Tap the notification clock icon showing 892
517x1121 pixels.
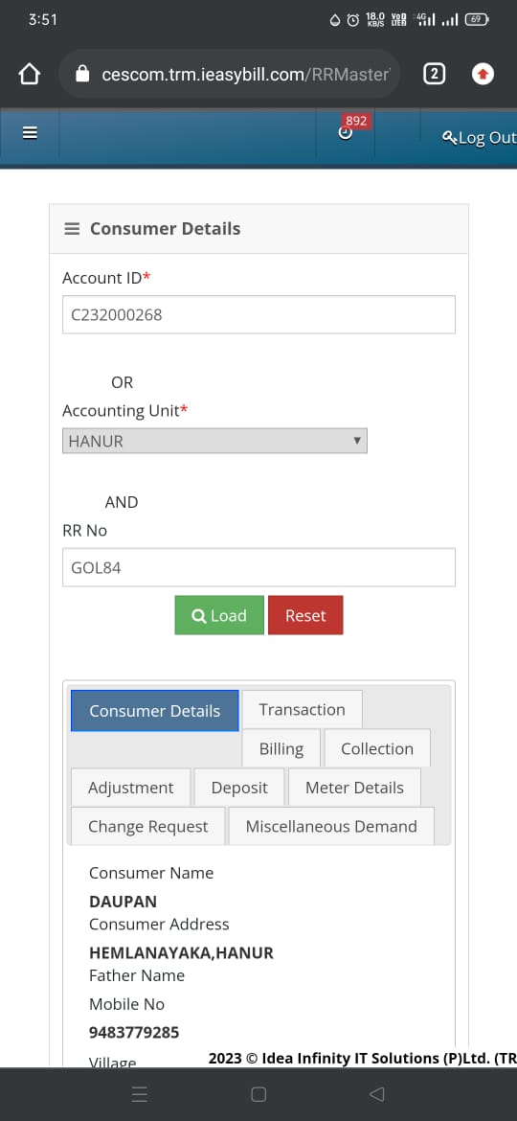[x=346, y=133]
